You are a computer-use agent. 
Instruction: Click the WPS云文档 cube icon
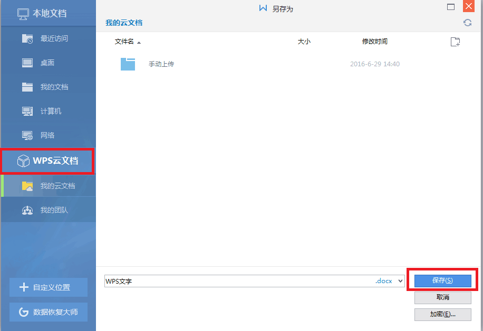(23, 161)
